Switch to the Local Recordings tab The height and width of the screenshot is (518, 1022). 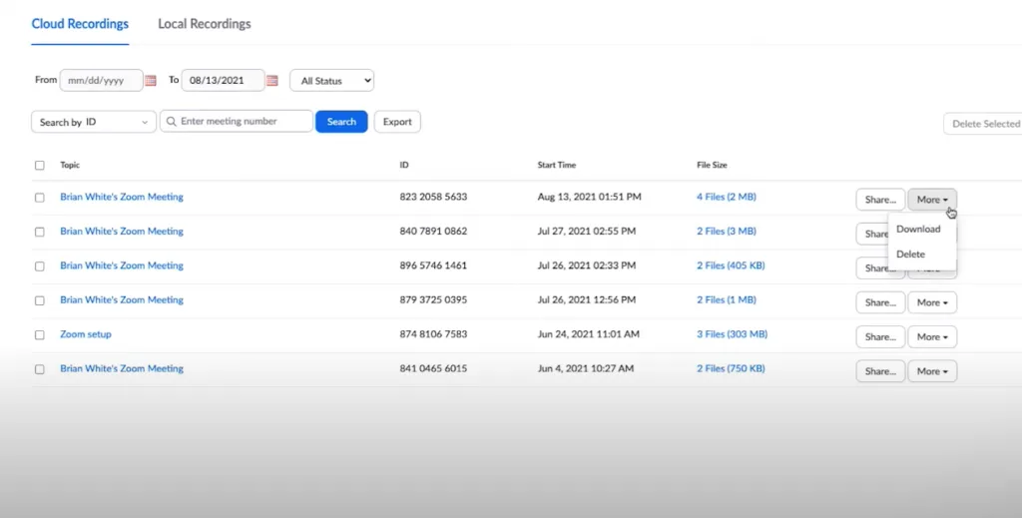pyautogui.click(x=204, y=24)
